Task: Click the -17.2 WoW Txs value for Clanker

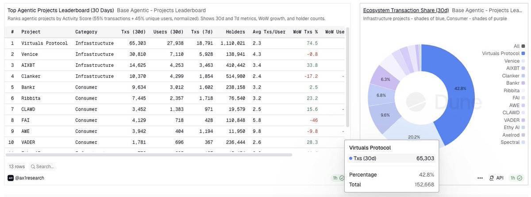Action: [311, 76]
